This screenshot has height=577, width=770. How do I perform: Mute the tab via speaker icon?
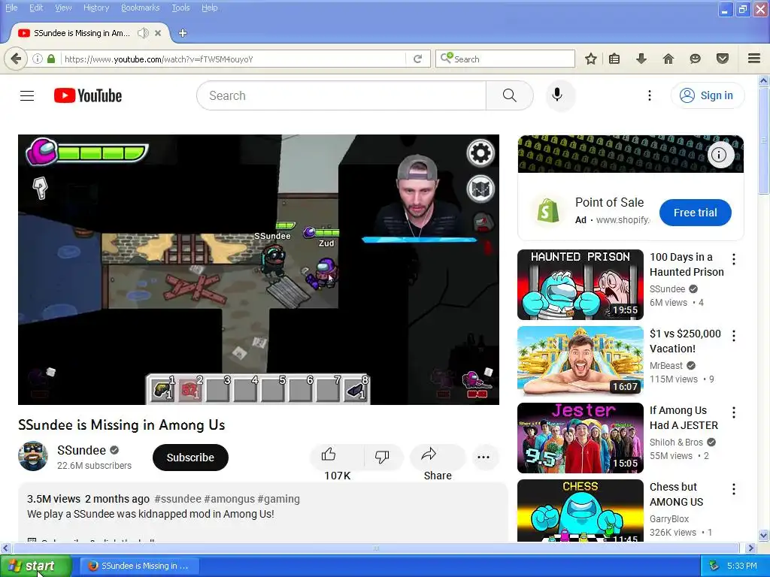click(143, 33)
